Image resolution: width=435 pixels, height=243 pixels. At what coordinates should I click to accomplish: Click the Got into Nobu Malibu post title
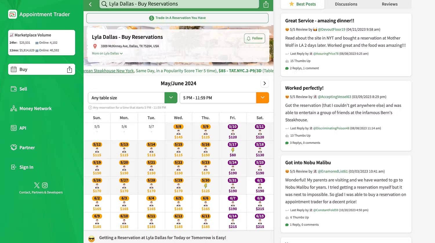(x=308, y=163)
